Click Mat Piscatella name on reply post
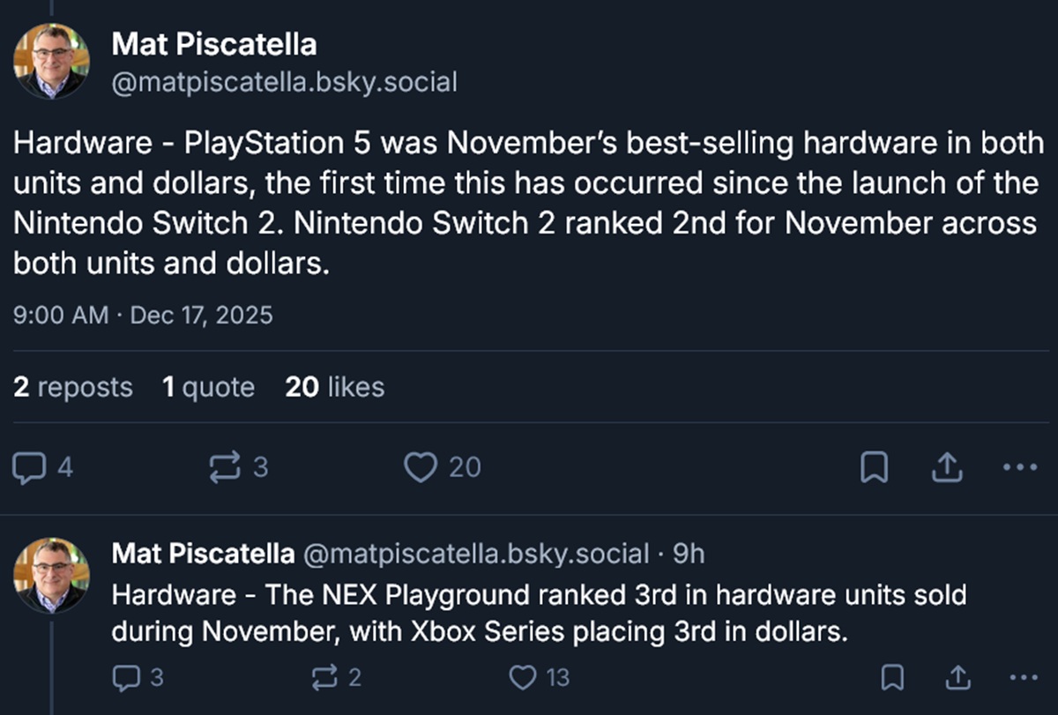This screenshot has height=715, width=1058. coord(203,554)
